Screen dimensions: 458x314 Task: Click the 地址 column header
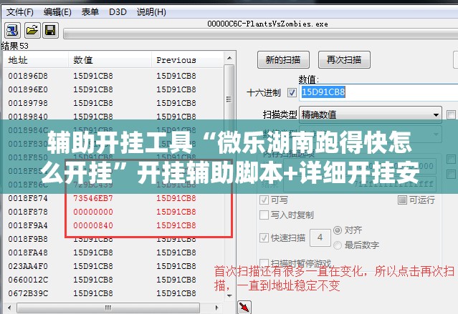(x=36, y=60)
